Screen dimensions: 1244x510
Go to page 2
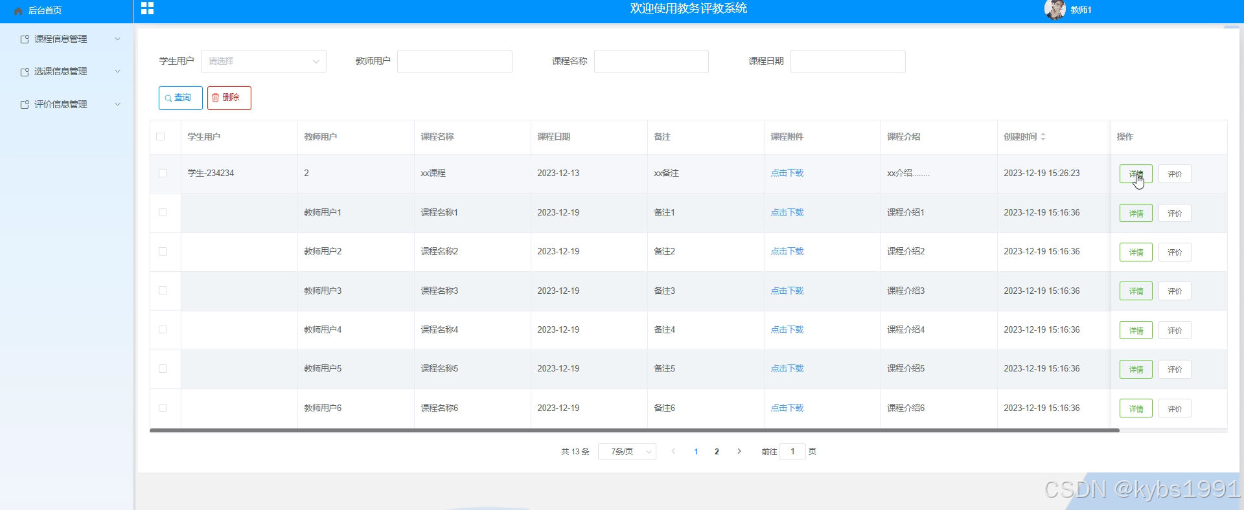click(x=717, y=452)
